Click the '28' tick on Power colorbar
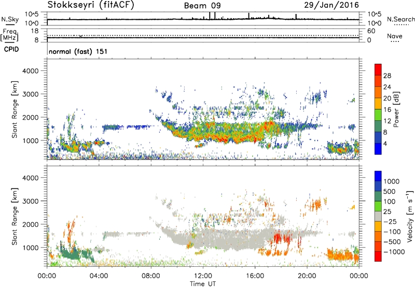The width and height of the screenshot is (415, 287). click(x=387, y=76)
